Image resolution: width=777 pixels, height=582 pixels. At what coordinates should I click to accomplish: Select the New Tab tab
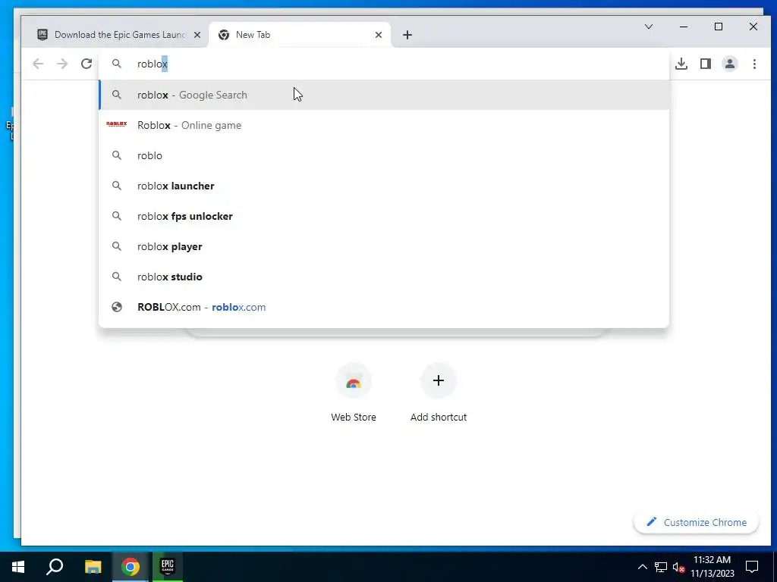click(300, 35)
